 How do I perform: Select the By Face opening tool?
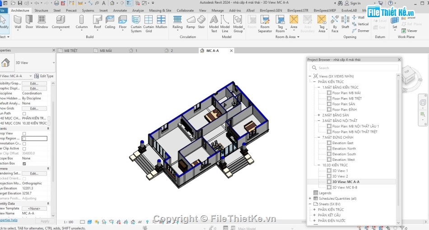335,24
